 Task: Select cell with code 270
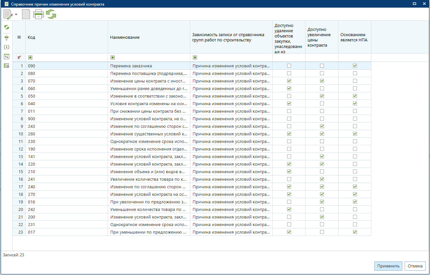[x=67, y=194]
